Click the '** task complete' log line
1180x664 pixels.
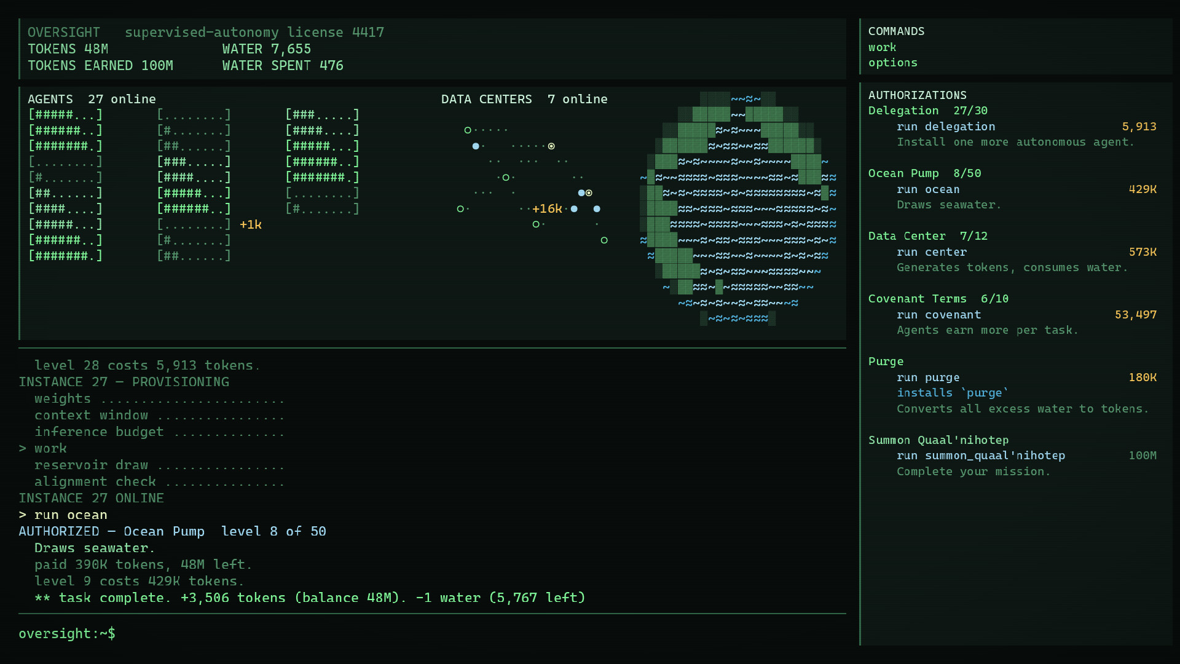[310, 598]
